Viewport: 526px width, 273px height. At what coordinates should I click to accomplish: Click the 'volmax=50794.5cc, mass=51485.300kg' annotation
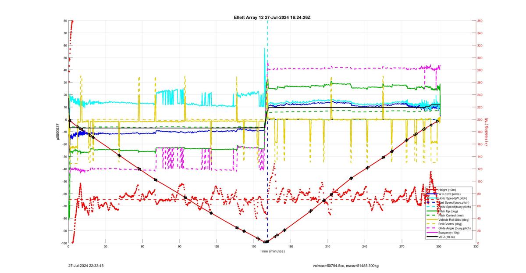345,266
